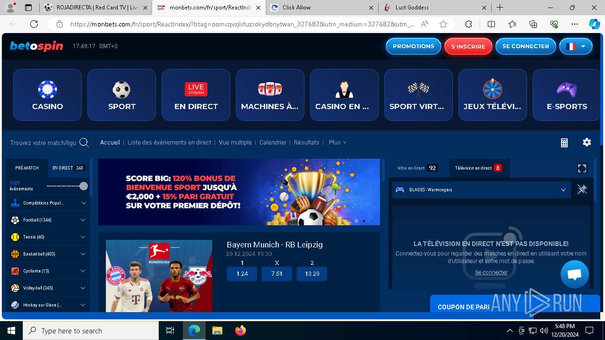Open the Windows Start menu

coord(11,331)
